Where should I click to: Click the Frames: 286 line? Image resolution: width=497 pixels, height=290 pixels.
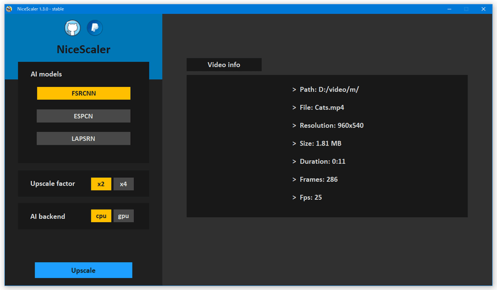coord(315,179)
